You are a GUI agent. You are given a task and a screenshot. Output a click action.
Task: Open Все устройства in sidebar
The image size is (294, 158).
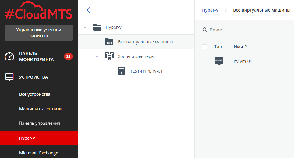(x=35, y=94)
